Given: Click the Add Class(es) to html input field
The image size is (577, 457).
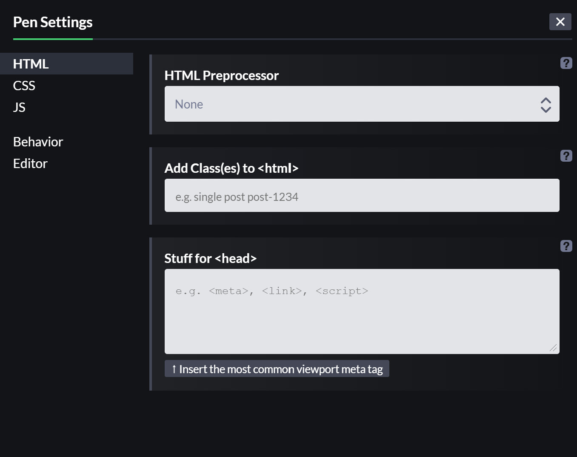Looking at the screenshot, I should 362,195.
